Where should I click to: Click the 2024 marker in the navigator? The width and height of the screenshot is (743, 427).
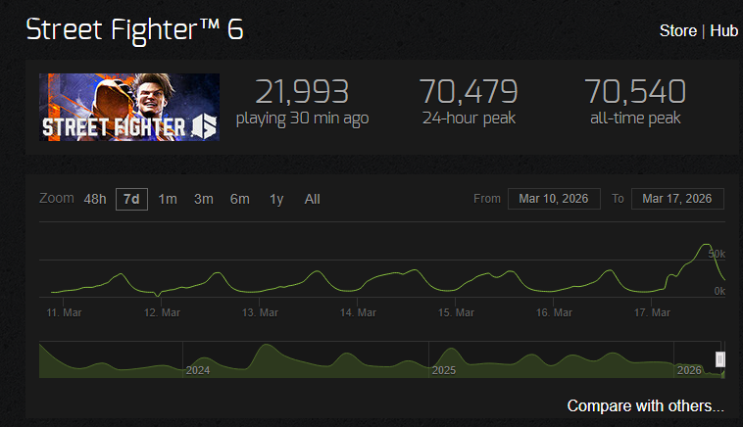pyautogui.click(x=198, y=370)
